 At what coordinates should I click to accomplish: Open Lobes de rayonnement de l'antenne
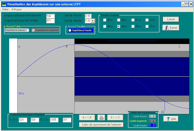[x=101, y=125]
